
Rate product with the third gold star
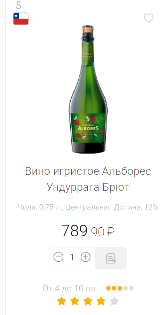pyautogui.click(x=88, y=301)
